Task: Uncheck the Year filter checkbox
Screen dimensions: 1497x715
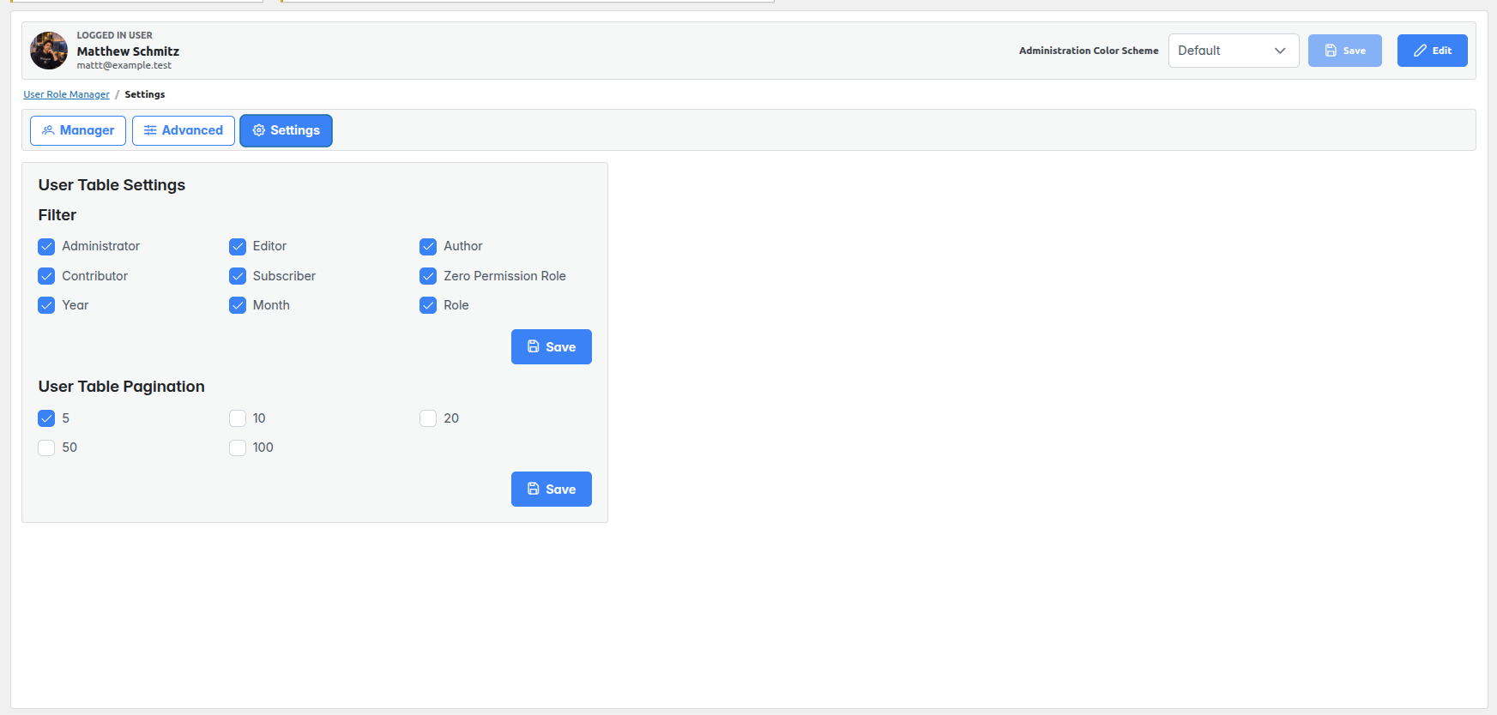Action: coord(46,305)
